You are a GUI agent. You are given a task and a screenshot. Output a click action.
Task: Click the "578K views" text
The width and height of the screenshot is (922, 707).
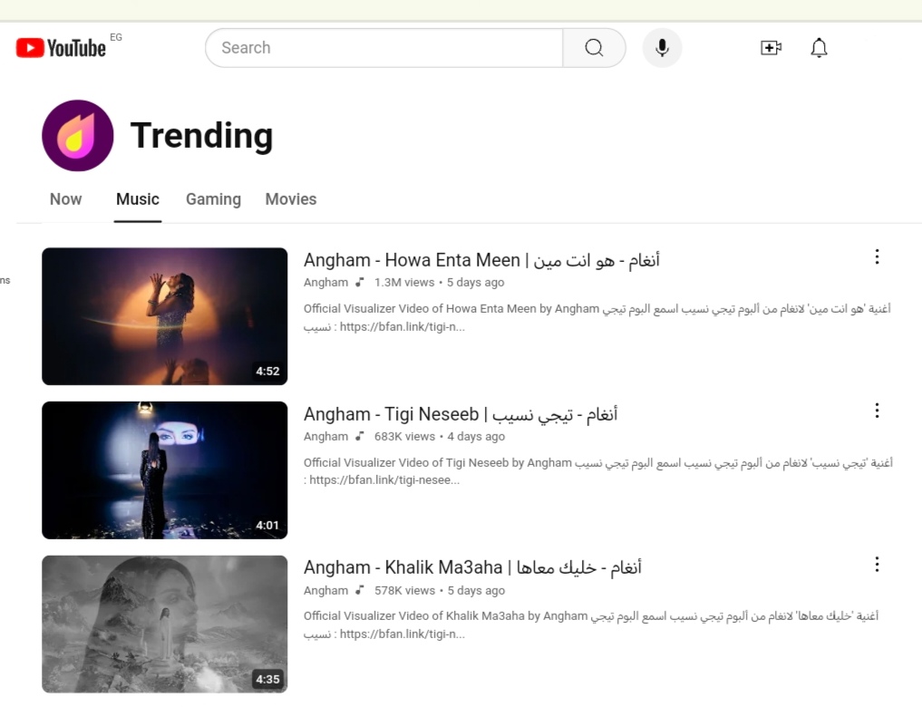pos(404,590)
